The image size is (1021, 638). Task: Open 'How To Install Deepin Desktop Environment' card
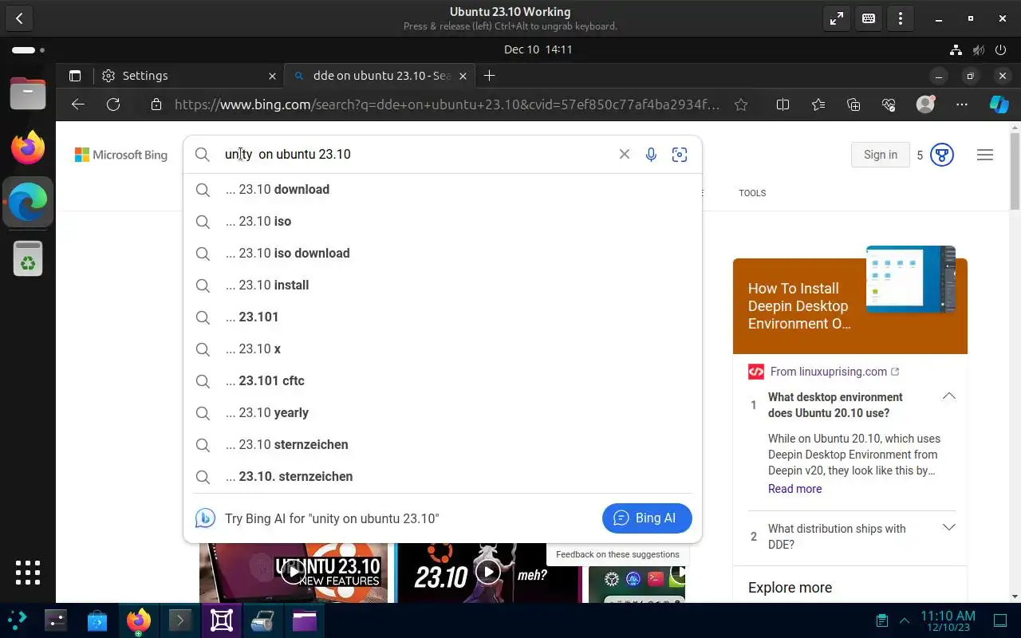850,306
